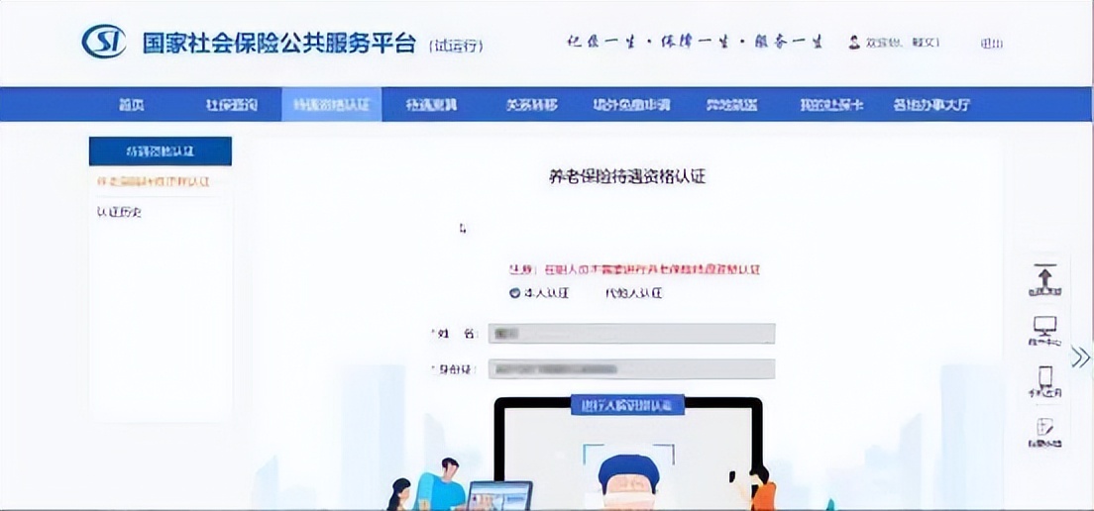Click the SI social insurance logo
The height and width of the screenshot is (511, 1094).
click(x=104, y=42)
